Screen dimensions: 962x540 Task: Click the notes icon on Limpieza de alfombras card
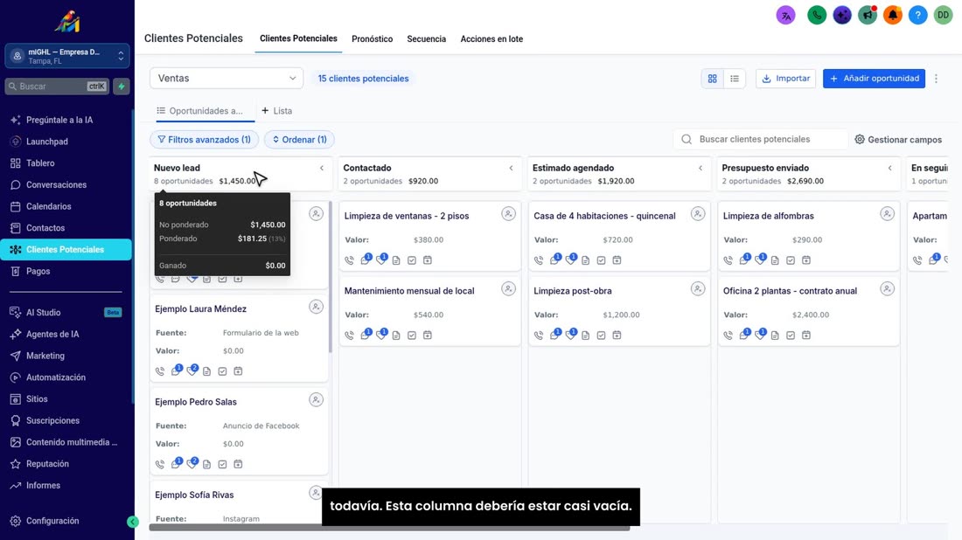pos(775,260)
